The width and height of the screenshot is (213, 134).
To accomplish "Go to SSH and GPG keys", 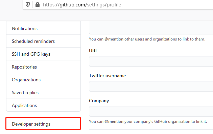I will (x=44, y=54).
